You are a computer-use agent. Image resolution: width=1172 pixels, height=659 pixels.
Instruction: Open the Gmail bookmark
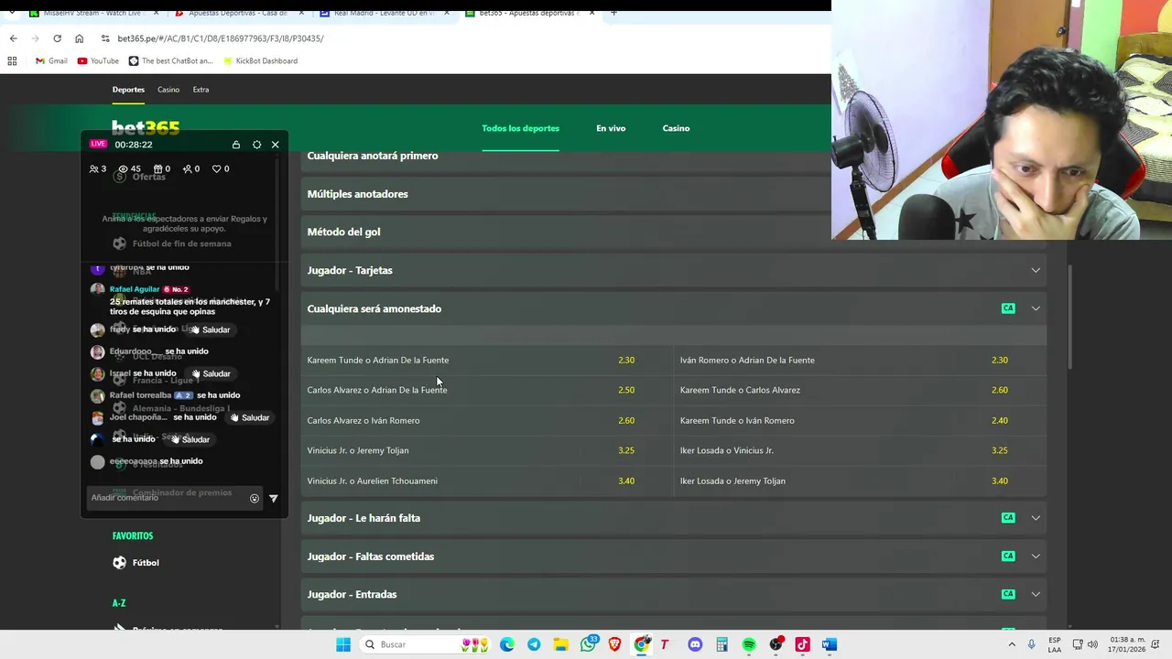coord(51,61)
